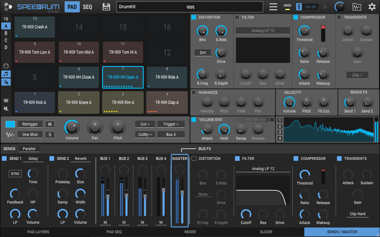Adjust the master volume knob in top bar
The image size is (380, 237).
340,7
